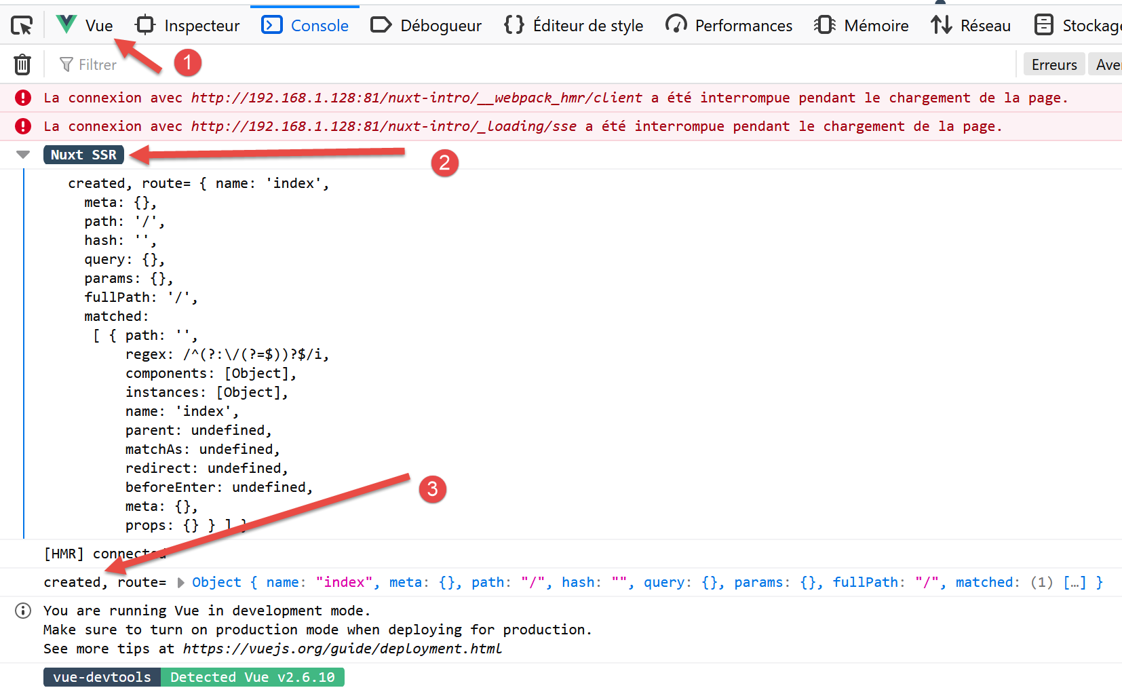This screenshot has height=690, width=1122.
Task: Open the Éditeur de style tab
Action: (x=573, y=26)
